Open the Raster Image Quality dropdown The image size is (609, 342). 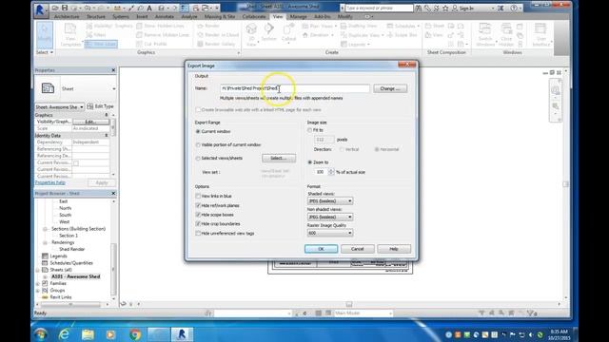click(x=330, y=233)
